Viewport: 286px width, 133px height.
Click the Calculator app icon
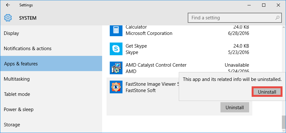[116, 30]
